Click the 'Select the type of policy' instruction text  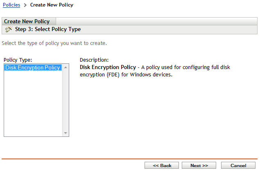[54, 43]
